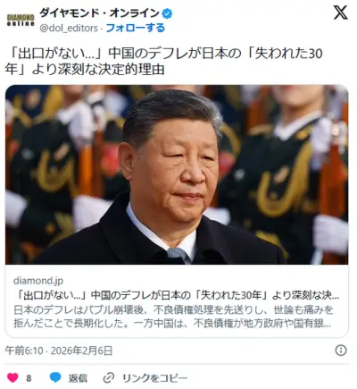Open the ダイヤモンド・オンライン account name
The width and height of the screenshot is (357, 389).
[99, 13]
